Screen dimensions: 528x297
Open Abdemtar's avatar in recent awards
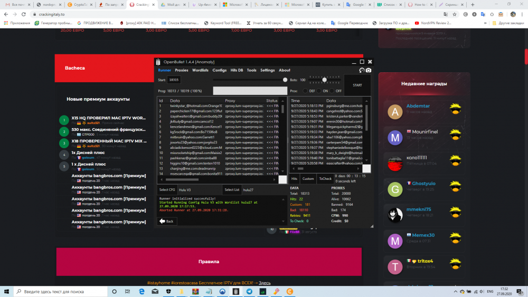pyautogui.click(x=395, y=111)
